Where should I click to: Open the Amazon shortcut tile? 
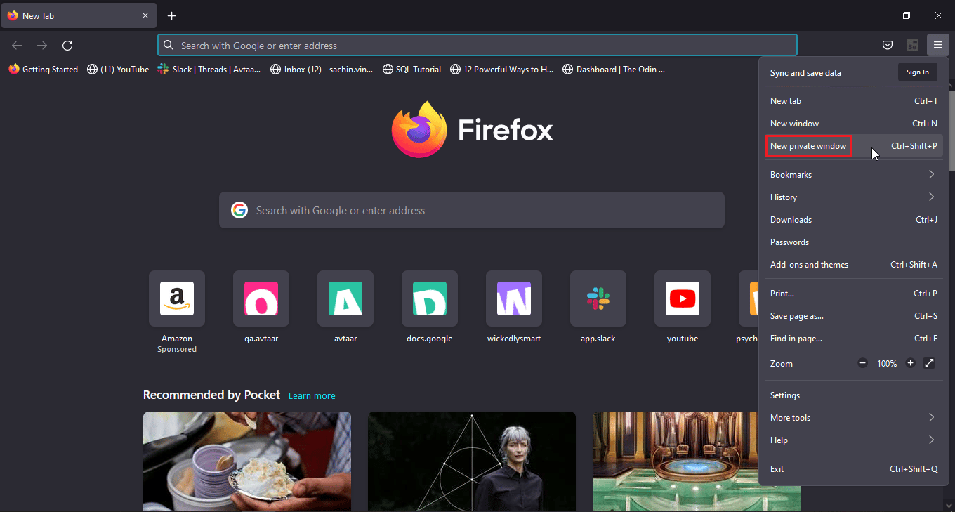tap(177, 299)
